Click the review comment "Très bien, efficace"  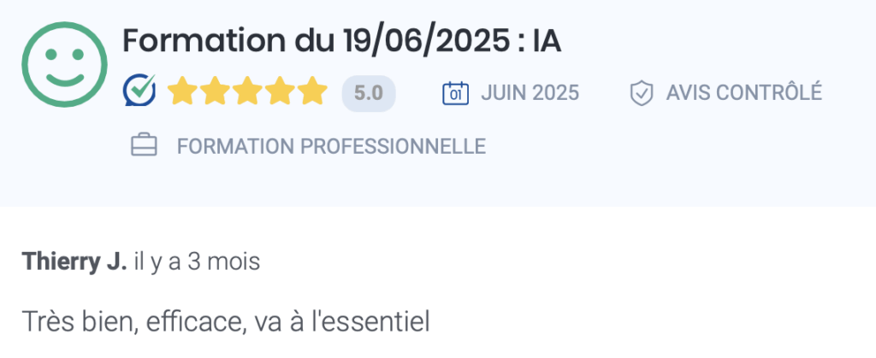click(x=226, y=322)
